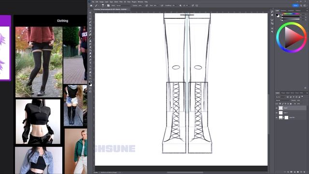
Task: Click the toolbar foreground color swatch
Action: point(90,84)
